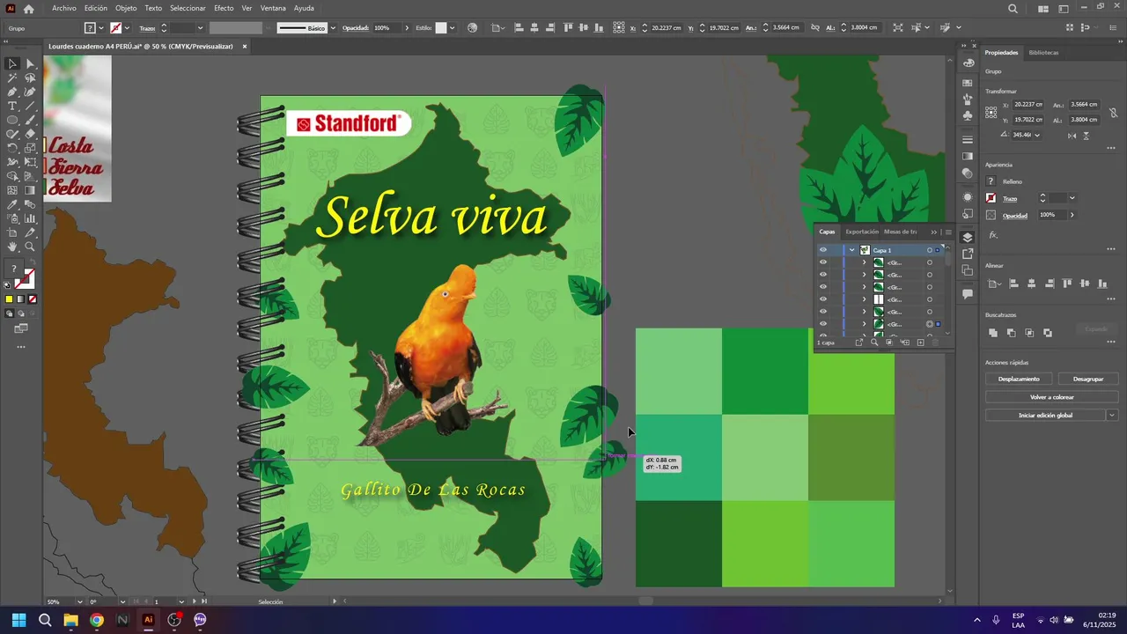Expand the Opacidad flyout arrow in Properties

(1072, 215)
